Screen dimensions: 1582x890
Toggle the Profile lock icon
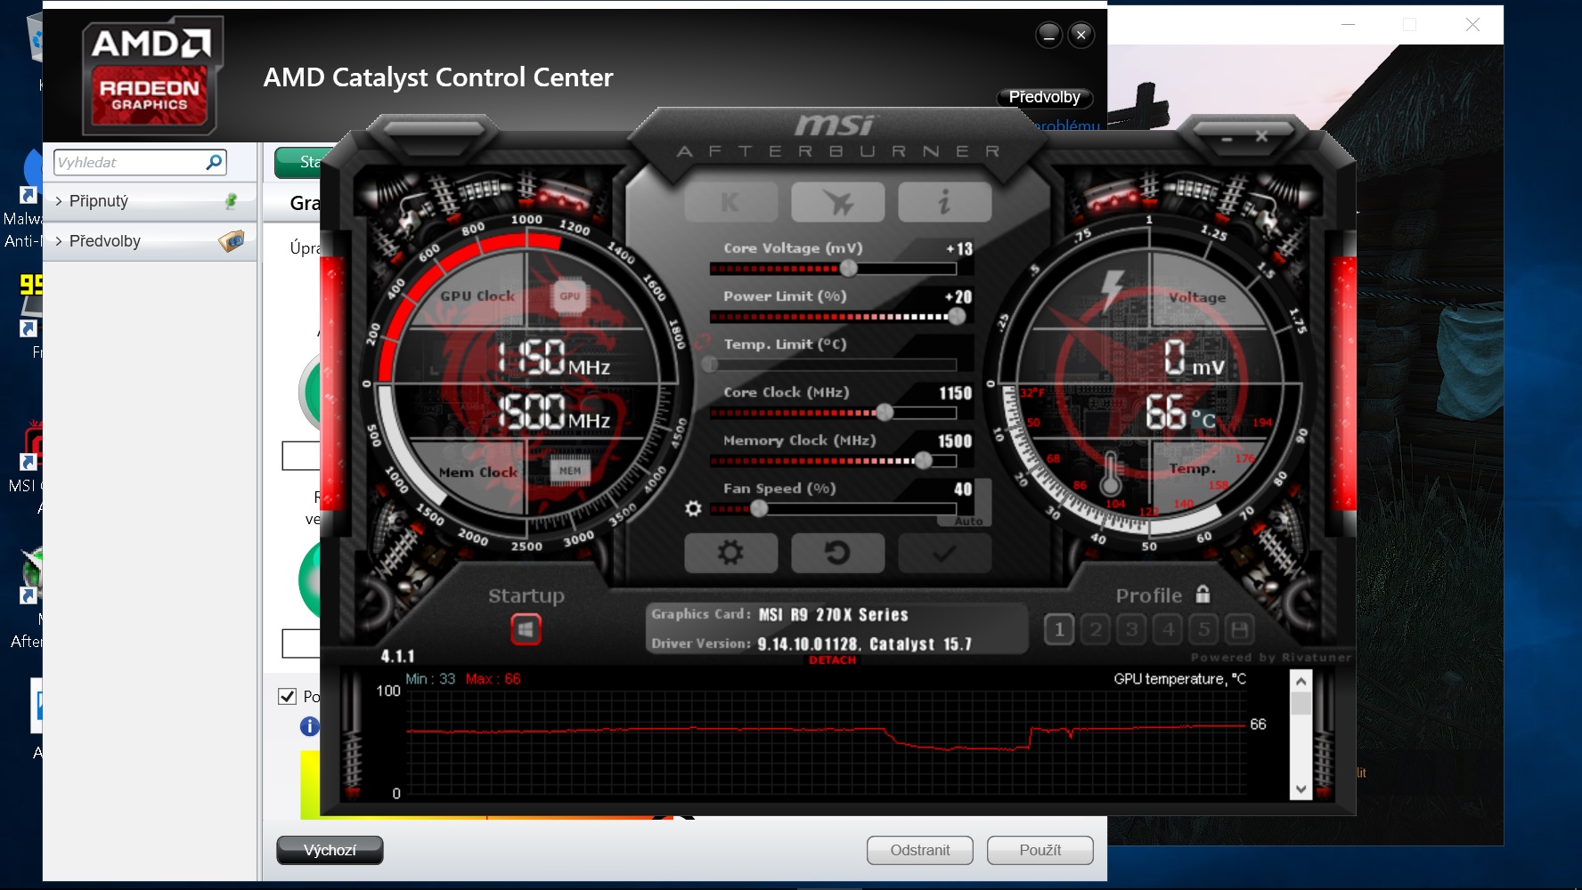(1203, 594)
